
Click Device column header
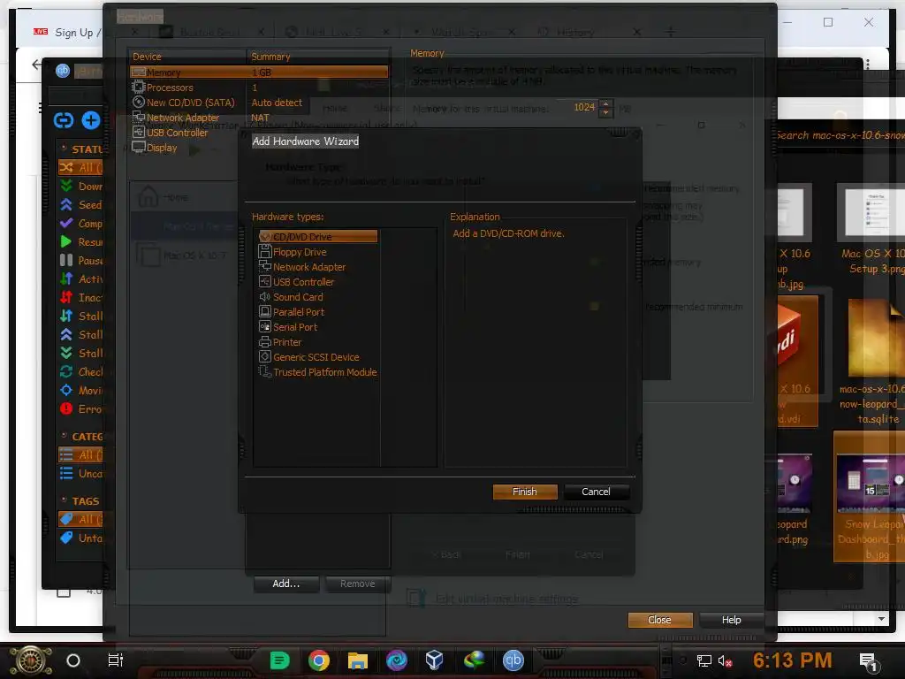(x=187, y=57)
